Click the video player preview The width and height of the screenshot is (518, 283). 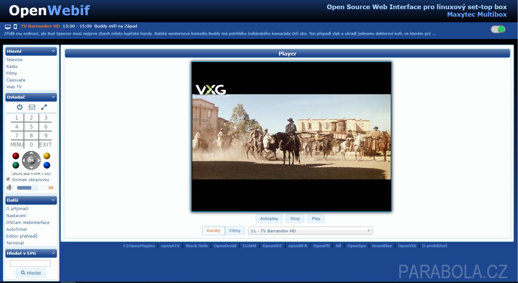291,136
